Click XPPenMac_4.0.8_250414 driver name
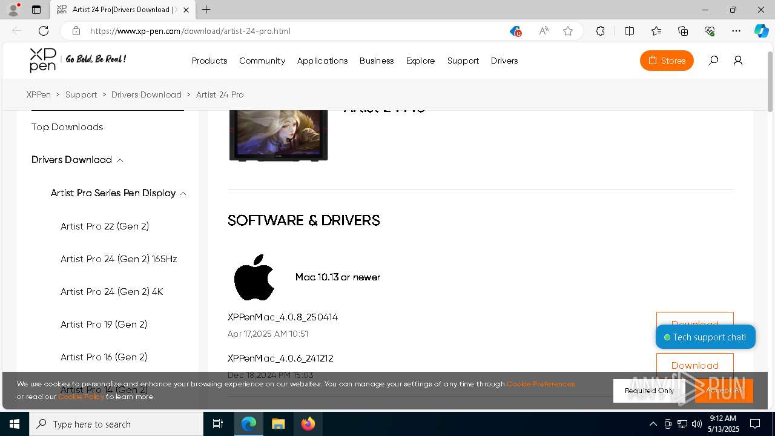Viewport: 775px width, 436px height. pos(283,317)
